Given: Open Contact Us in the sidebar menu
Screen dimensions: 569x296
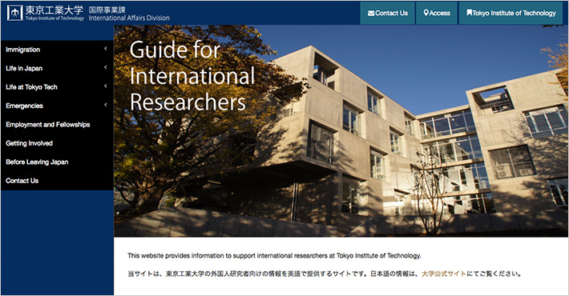Looking at the screenshot, I should tap(57, 181).
